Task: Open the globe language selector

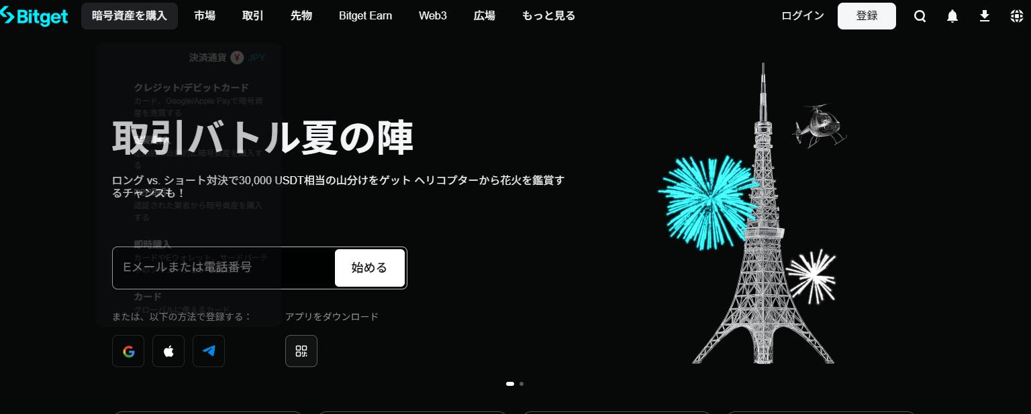Action: [1016, 16]
